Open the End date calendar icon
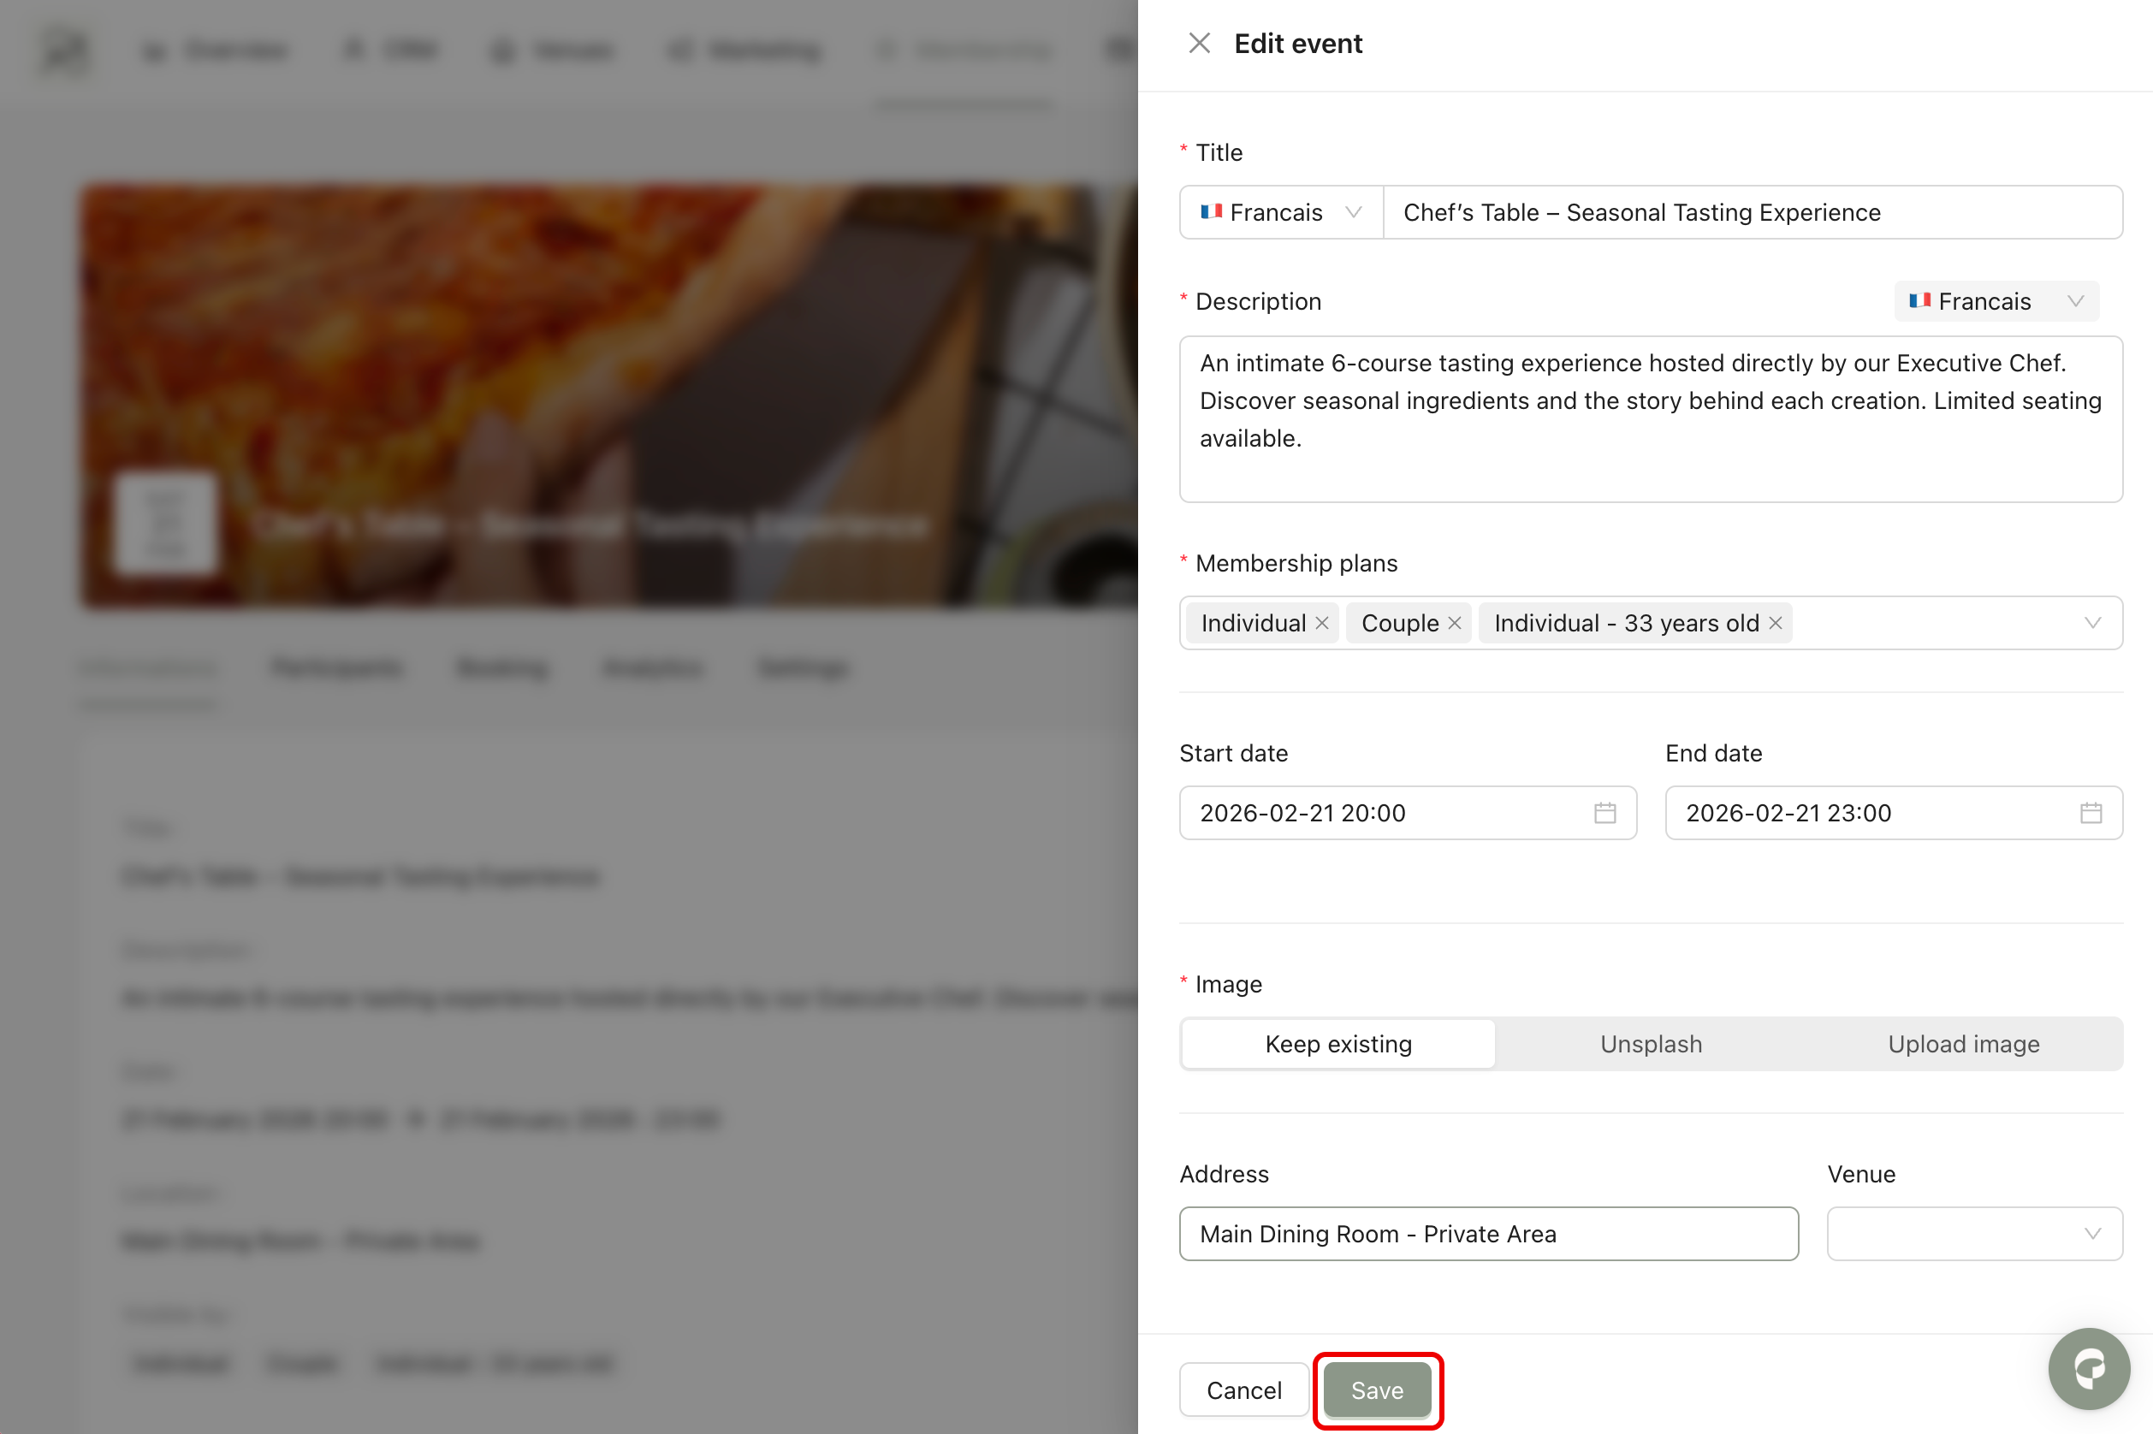This screenshot has height=1434, width=2153. coord(2090,813)
